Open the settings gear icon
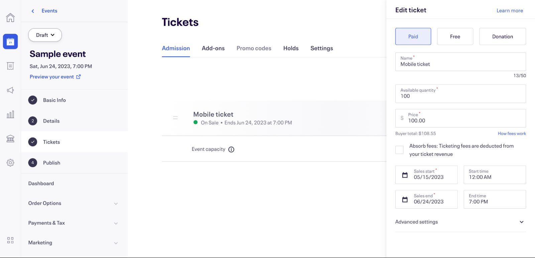This screenshot has width=535, height=258. [x=10, y=163]
